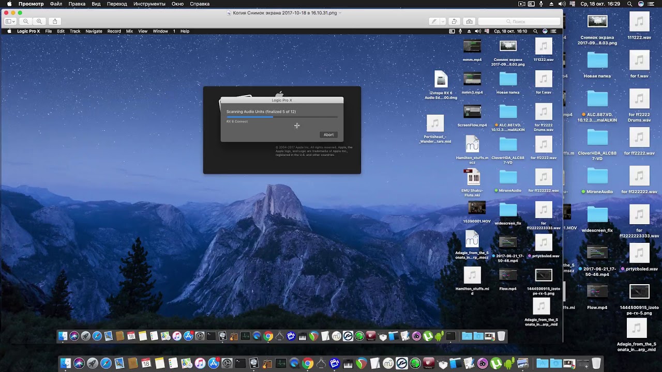Image resolution: width=662 pixels, height=372 pixels.
Task: Open the Просмотр application menu
Action: [31, 4]
